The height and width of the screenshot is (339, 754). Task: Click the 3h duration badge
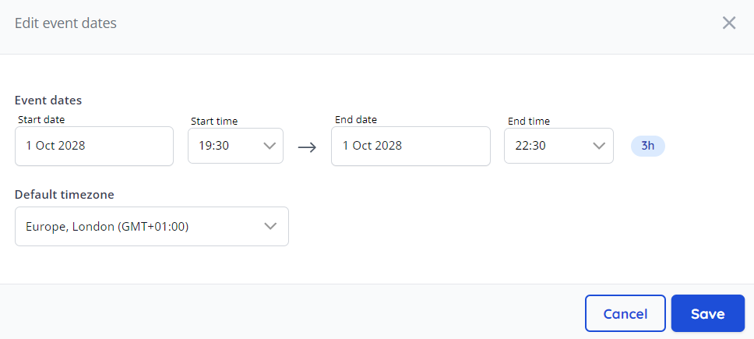[x=647, y=146]
